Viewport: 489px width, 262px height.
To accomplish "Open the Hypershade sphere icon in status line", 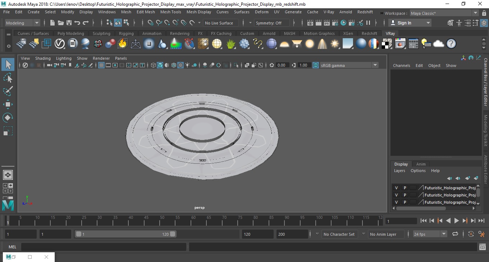I will (x=343, y=23).
